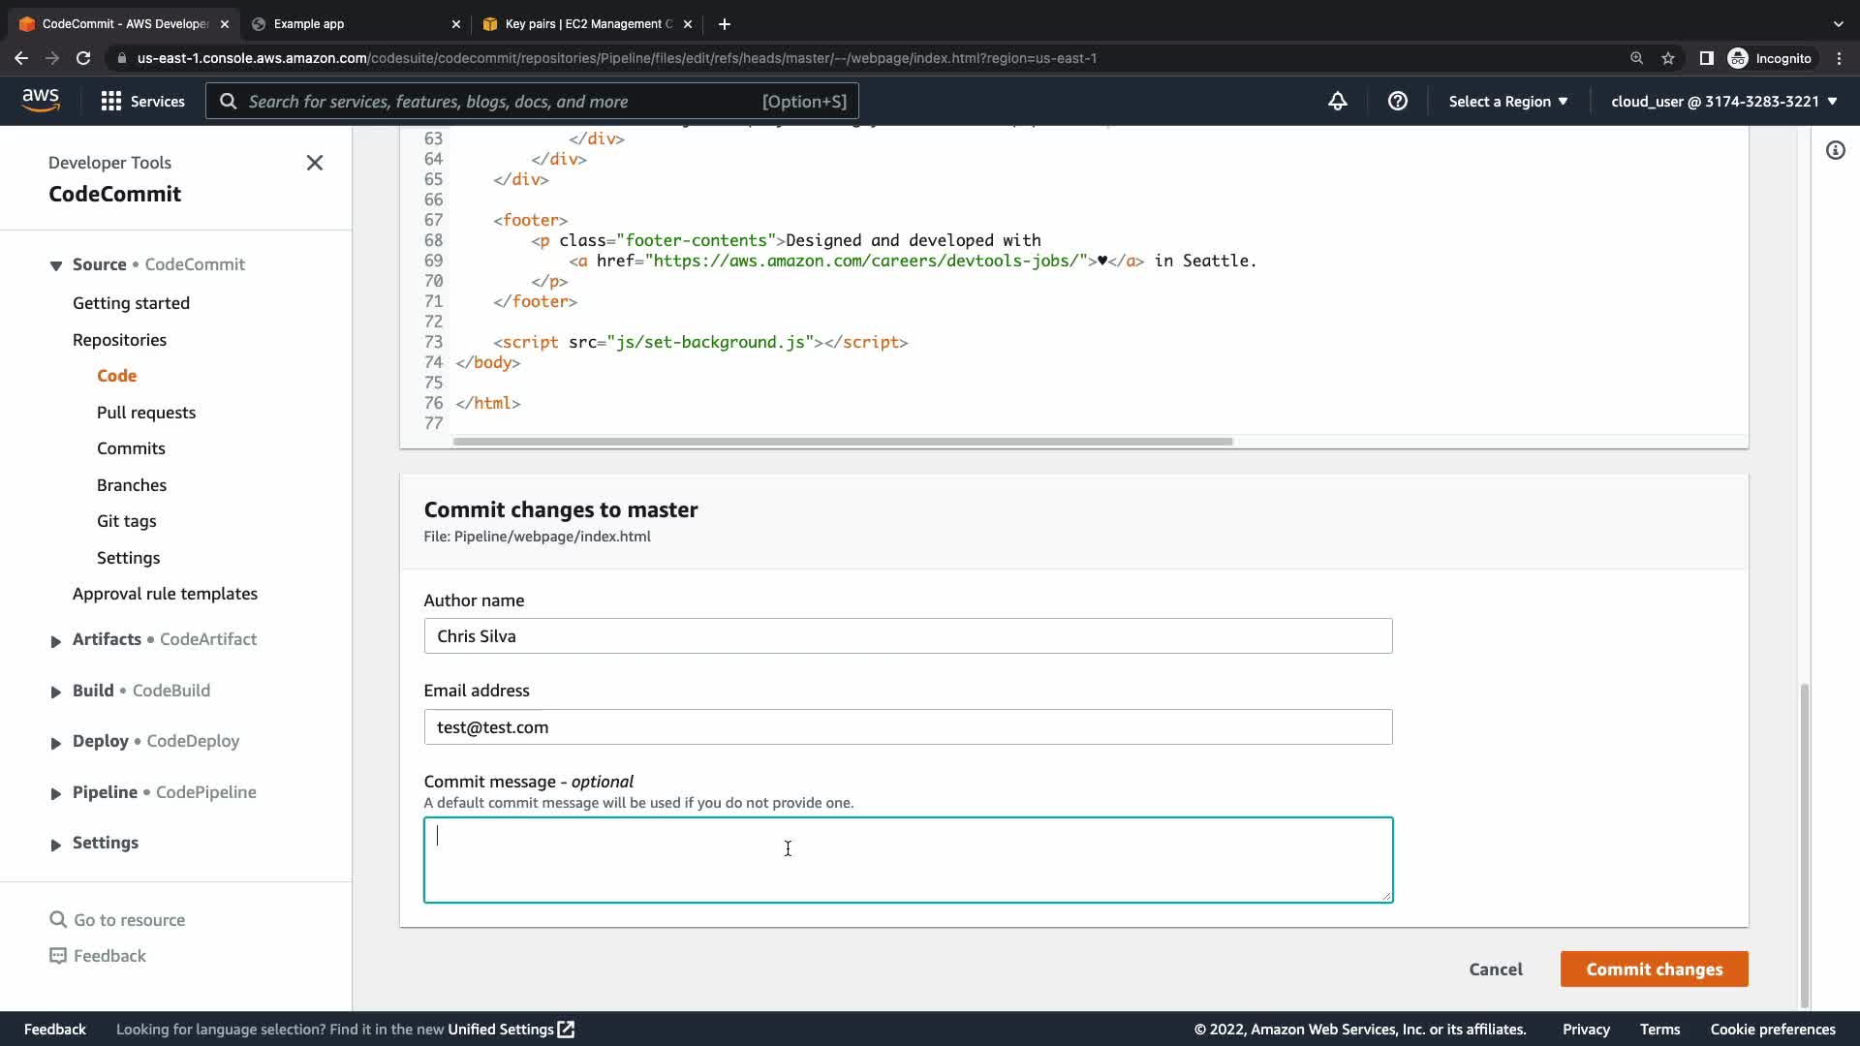Viewport: 1860px width, 1046px height.
Task: Open Pull requests in the sidebar
Action: 146,413
